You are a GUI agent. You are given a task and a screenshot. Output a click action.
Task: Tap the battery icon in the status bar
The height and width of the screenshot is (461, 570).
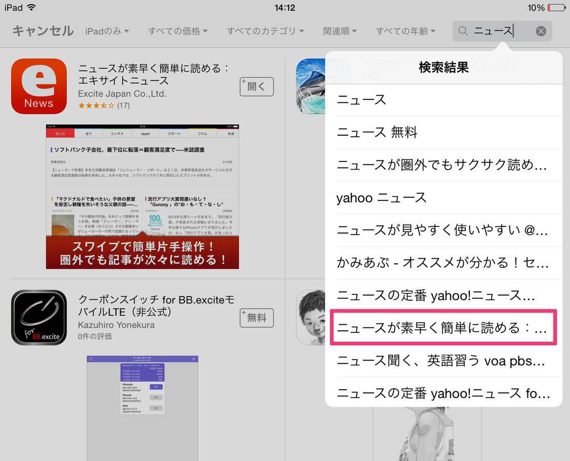point(557,8)
